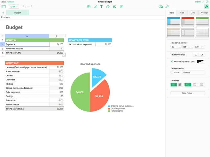This screenshot has height=157, width=210.
Task: Click the Shape insertion icon
Action: coord(107,7)
